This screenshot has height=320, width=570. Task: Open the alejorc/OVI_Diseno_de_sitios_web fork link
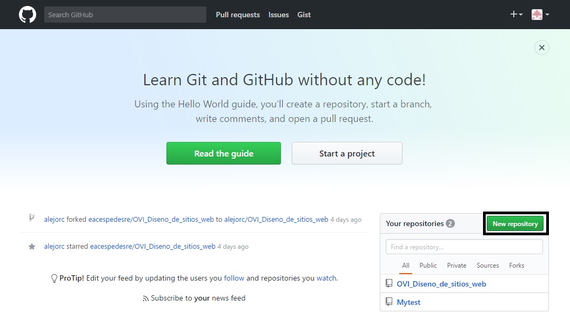click(276, 220)
